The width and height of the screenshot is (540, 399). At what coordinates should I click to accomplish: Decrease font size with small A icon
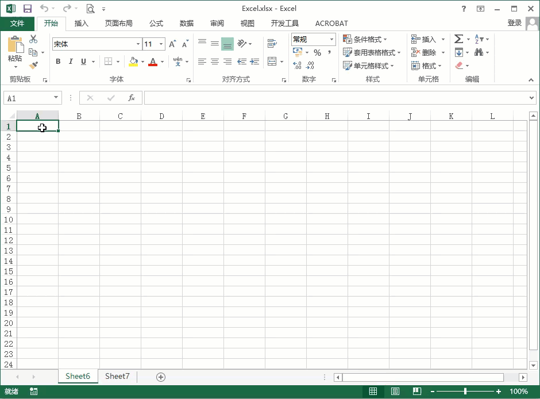coord(186,44)
